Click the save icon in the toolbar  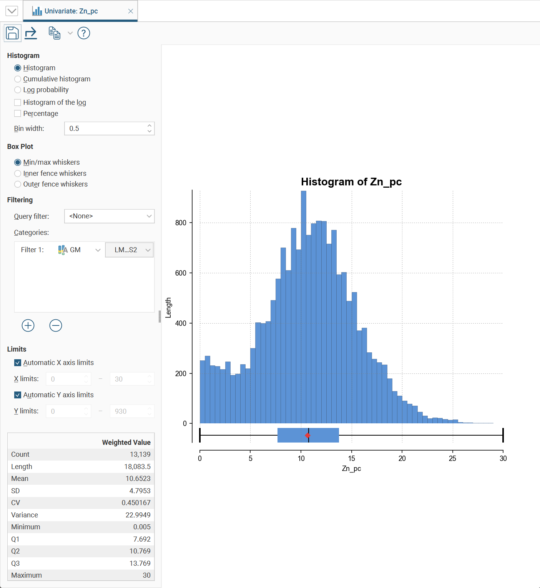(x=12, y=33)
